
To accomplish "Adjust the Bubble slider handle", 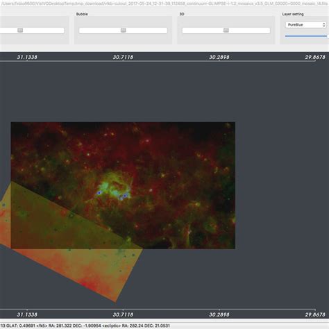I will pos(124,31).
